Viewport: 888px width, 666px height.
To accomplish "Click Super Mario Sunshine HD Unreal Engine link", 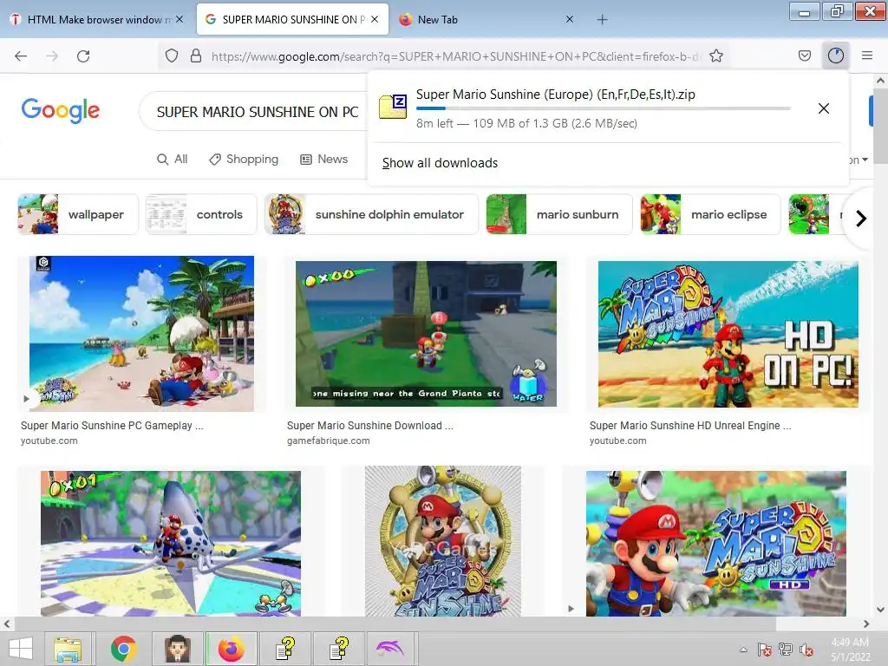I will [x=689, y=425].
